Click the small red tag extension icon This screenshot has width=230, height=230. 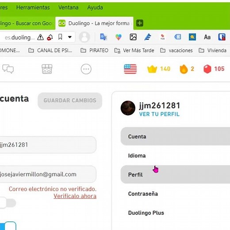coord(162,37)
